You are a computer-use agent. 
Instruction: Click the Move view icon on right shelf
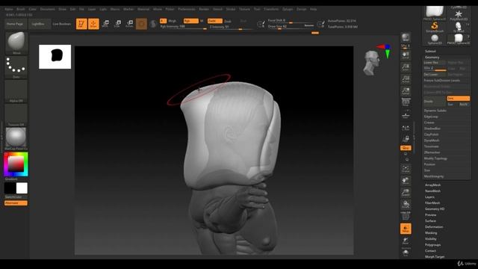pyautogui.click(x=406, y=181)
